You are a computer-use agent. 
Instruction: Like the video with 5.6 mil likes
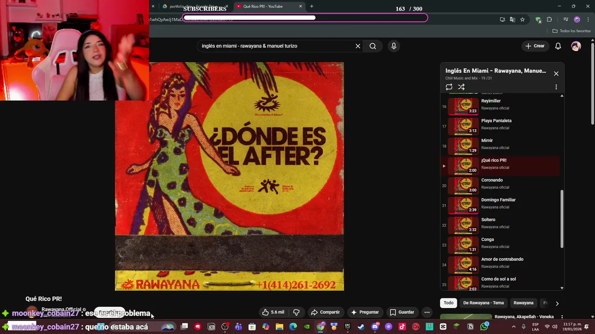tap(273, 312)
